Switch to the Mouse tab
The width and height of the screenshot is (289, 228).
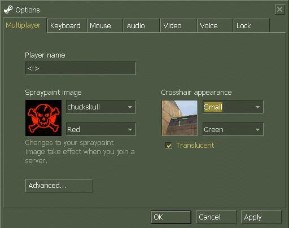point(105,26)
